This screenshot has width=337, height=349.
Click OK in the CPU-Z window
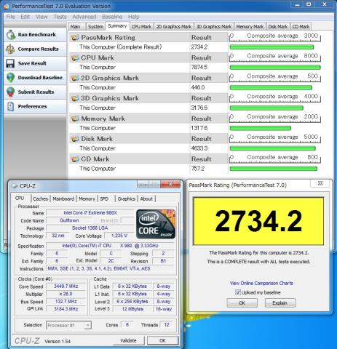(x=162, y=340)
